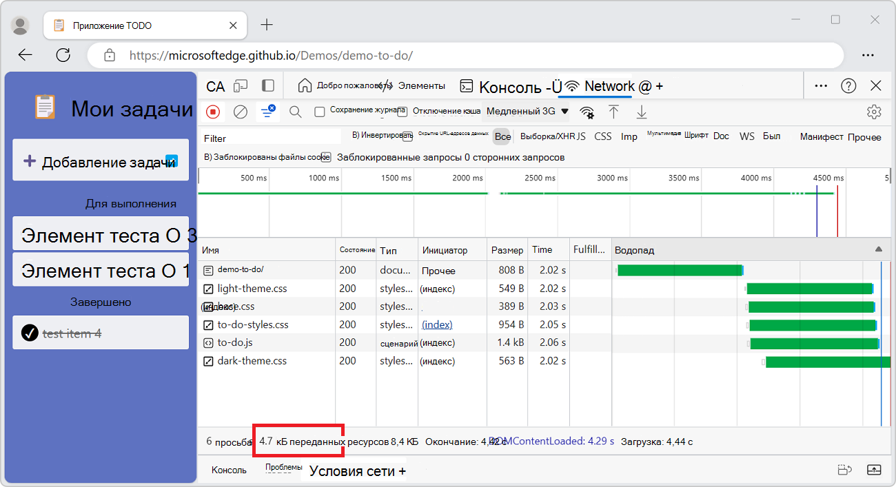Open network conditions wifi-gear icon
The image size is (896, 487).
[587, 112]
